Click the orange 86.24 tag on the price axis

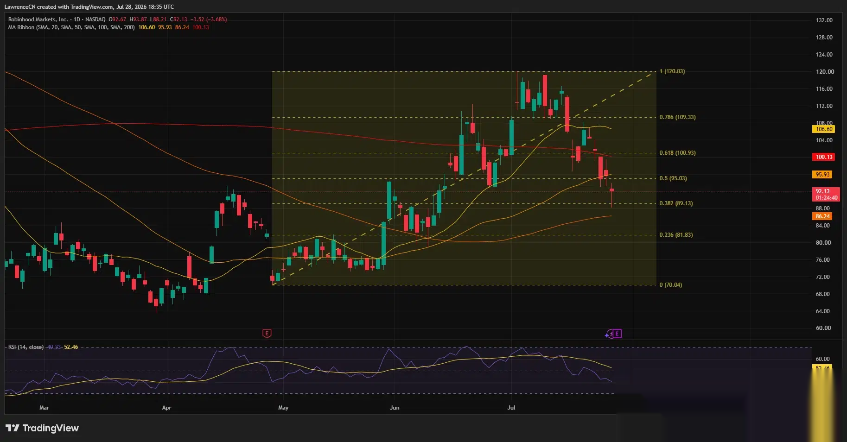(822, 216)
